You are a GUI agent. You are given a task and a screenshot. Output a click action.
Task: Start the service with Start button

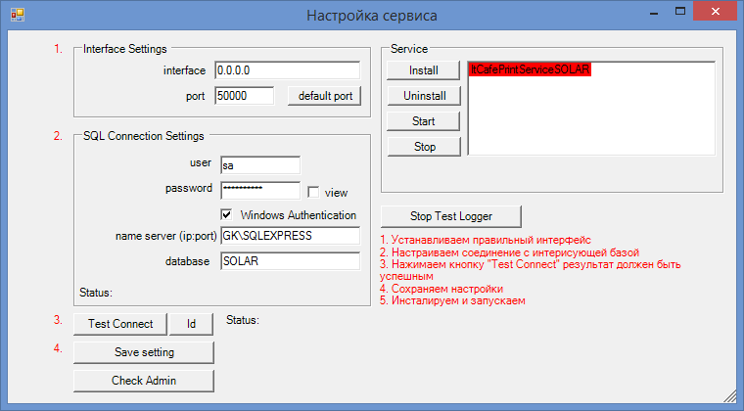(x=423, y=121)
